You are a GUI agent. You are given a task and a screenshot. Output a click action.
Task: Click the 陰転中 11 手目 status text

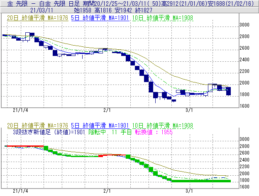click(x=110, y=132)
